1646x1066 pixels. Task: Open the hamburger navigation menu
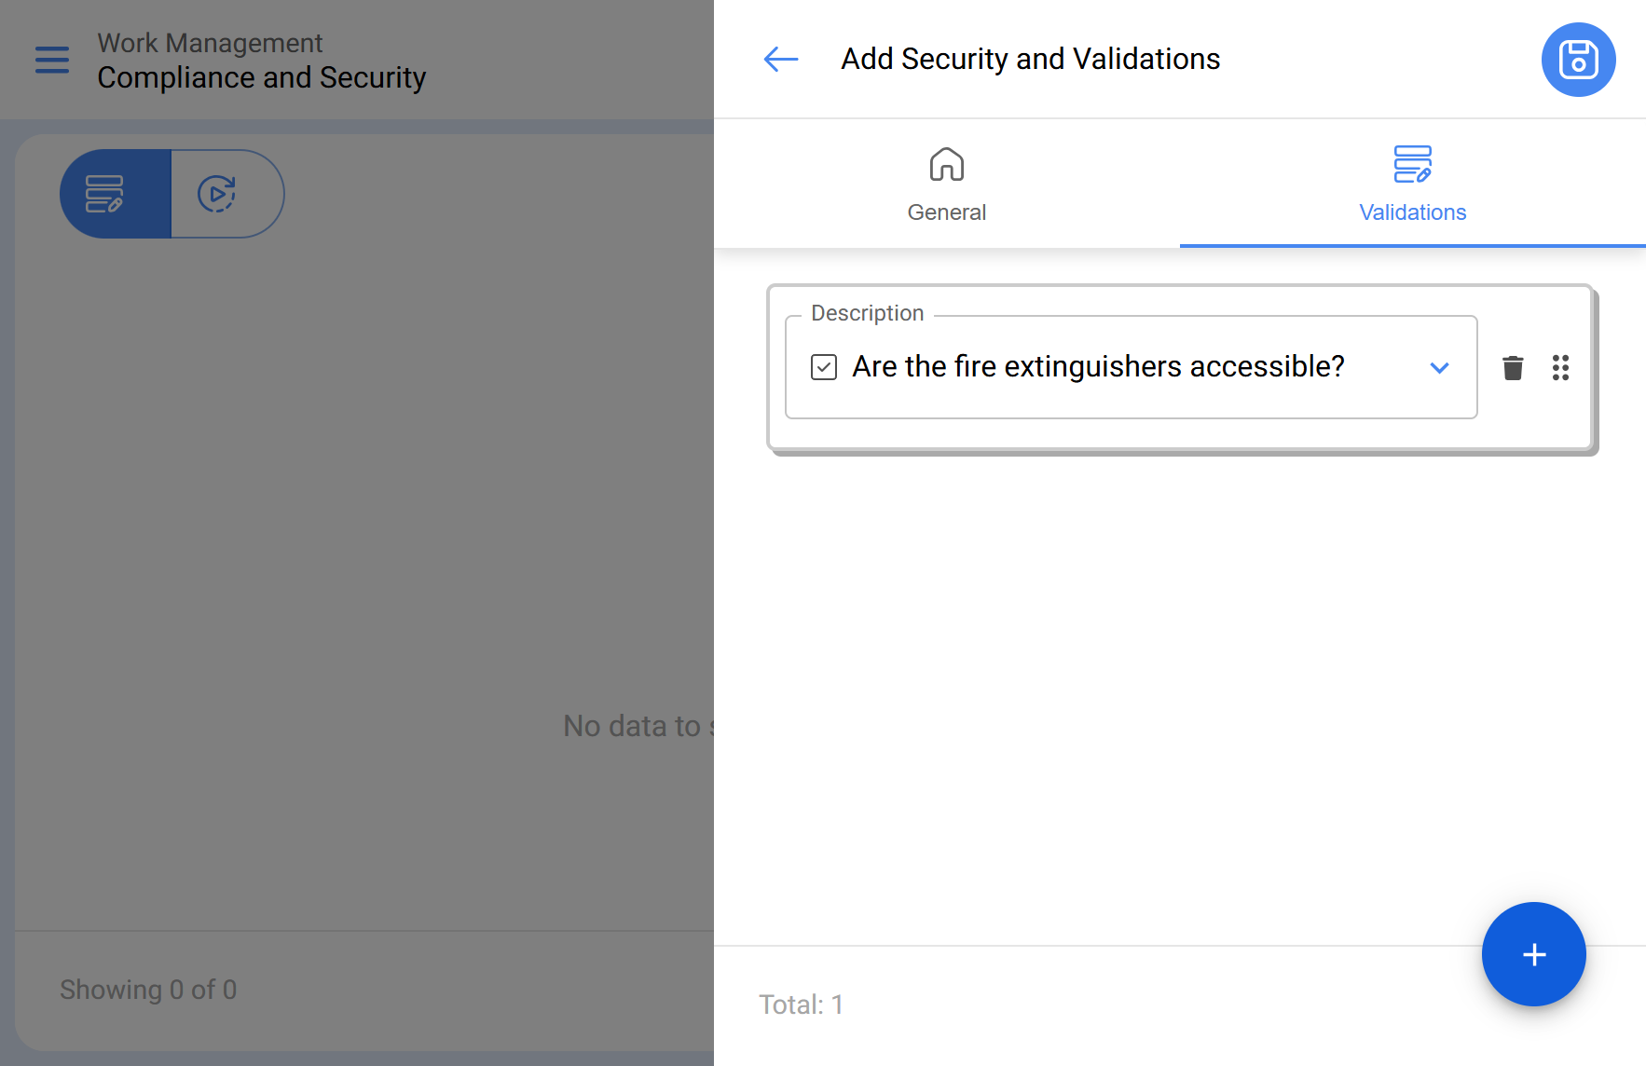click(52, 60)
